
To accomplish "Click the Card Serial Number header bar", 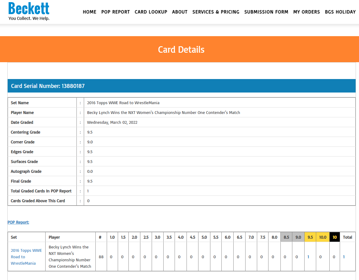I will (182, 86).
